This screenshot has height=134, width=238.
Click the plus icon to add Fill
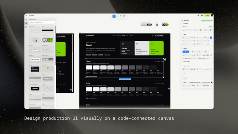(211, 74)
